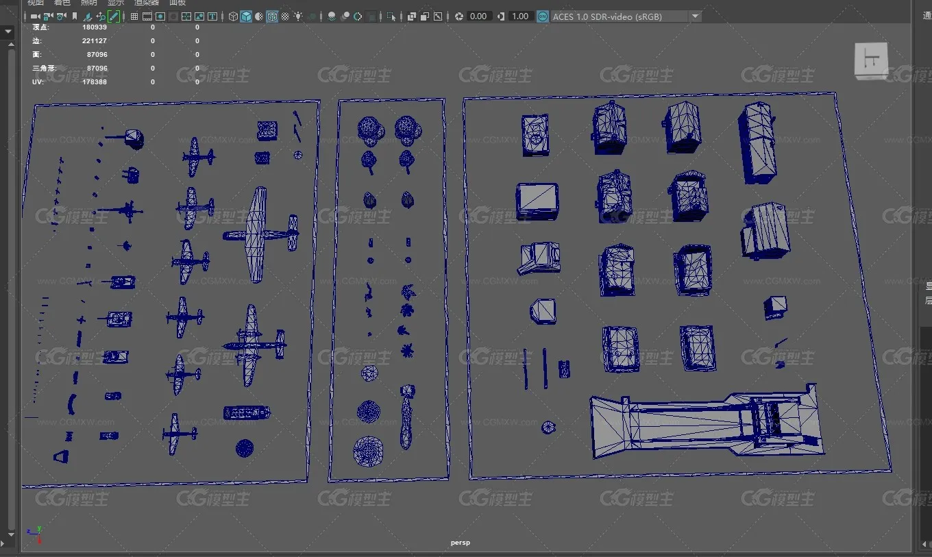
Task: Click the persp camera label
Action: coord(460,543)
